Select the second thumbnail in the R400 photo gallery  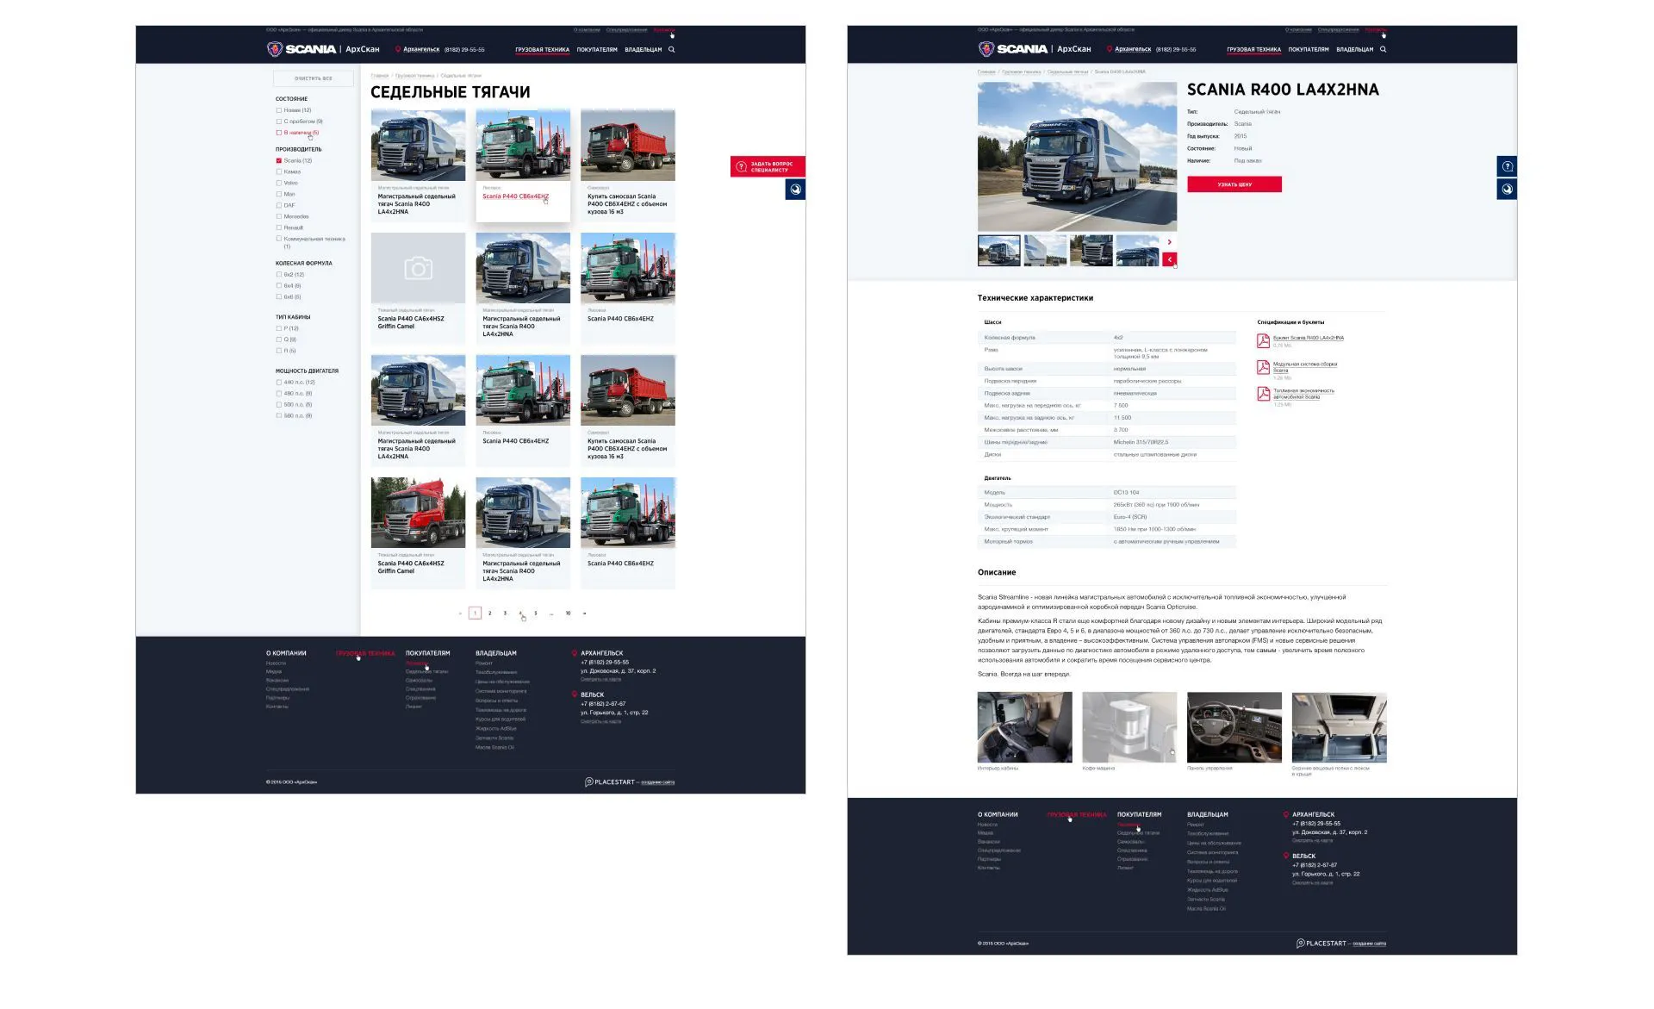[x=1045, y=251]
